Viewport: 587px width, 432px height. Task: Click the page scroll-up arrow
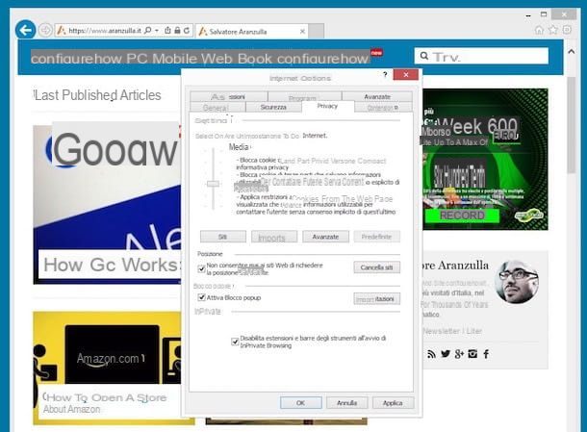click(x=572, y=52)
